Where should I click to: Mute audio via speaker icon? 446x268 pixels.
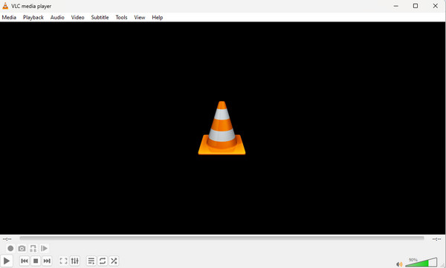click(399, 264)
